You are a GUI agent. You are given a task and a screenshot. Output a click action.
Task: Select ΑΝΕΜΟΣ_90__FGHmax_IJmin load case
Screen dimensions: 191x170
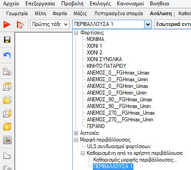(x=119, y=106)
